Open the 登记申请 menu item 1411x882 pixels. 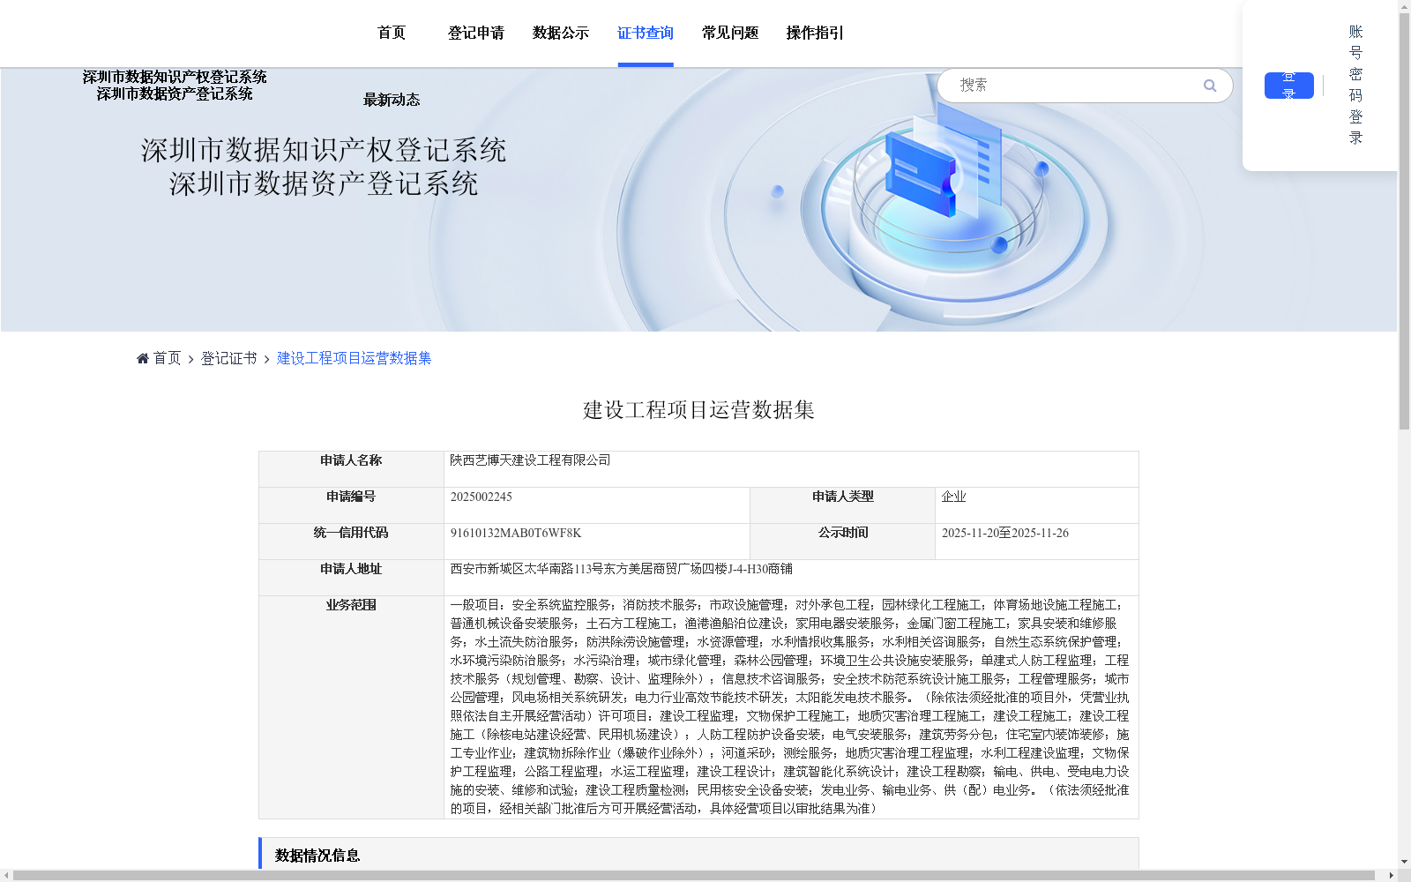[x=476, y=33]
